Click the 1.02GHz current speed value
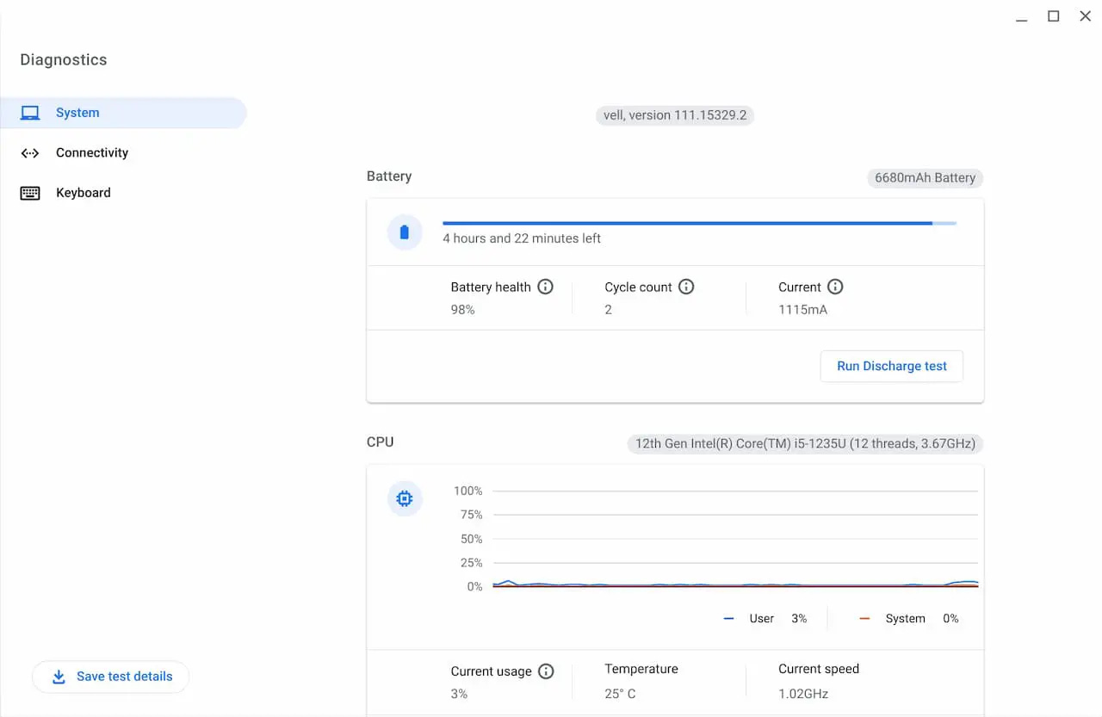 point(803,694)
